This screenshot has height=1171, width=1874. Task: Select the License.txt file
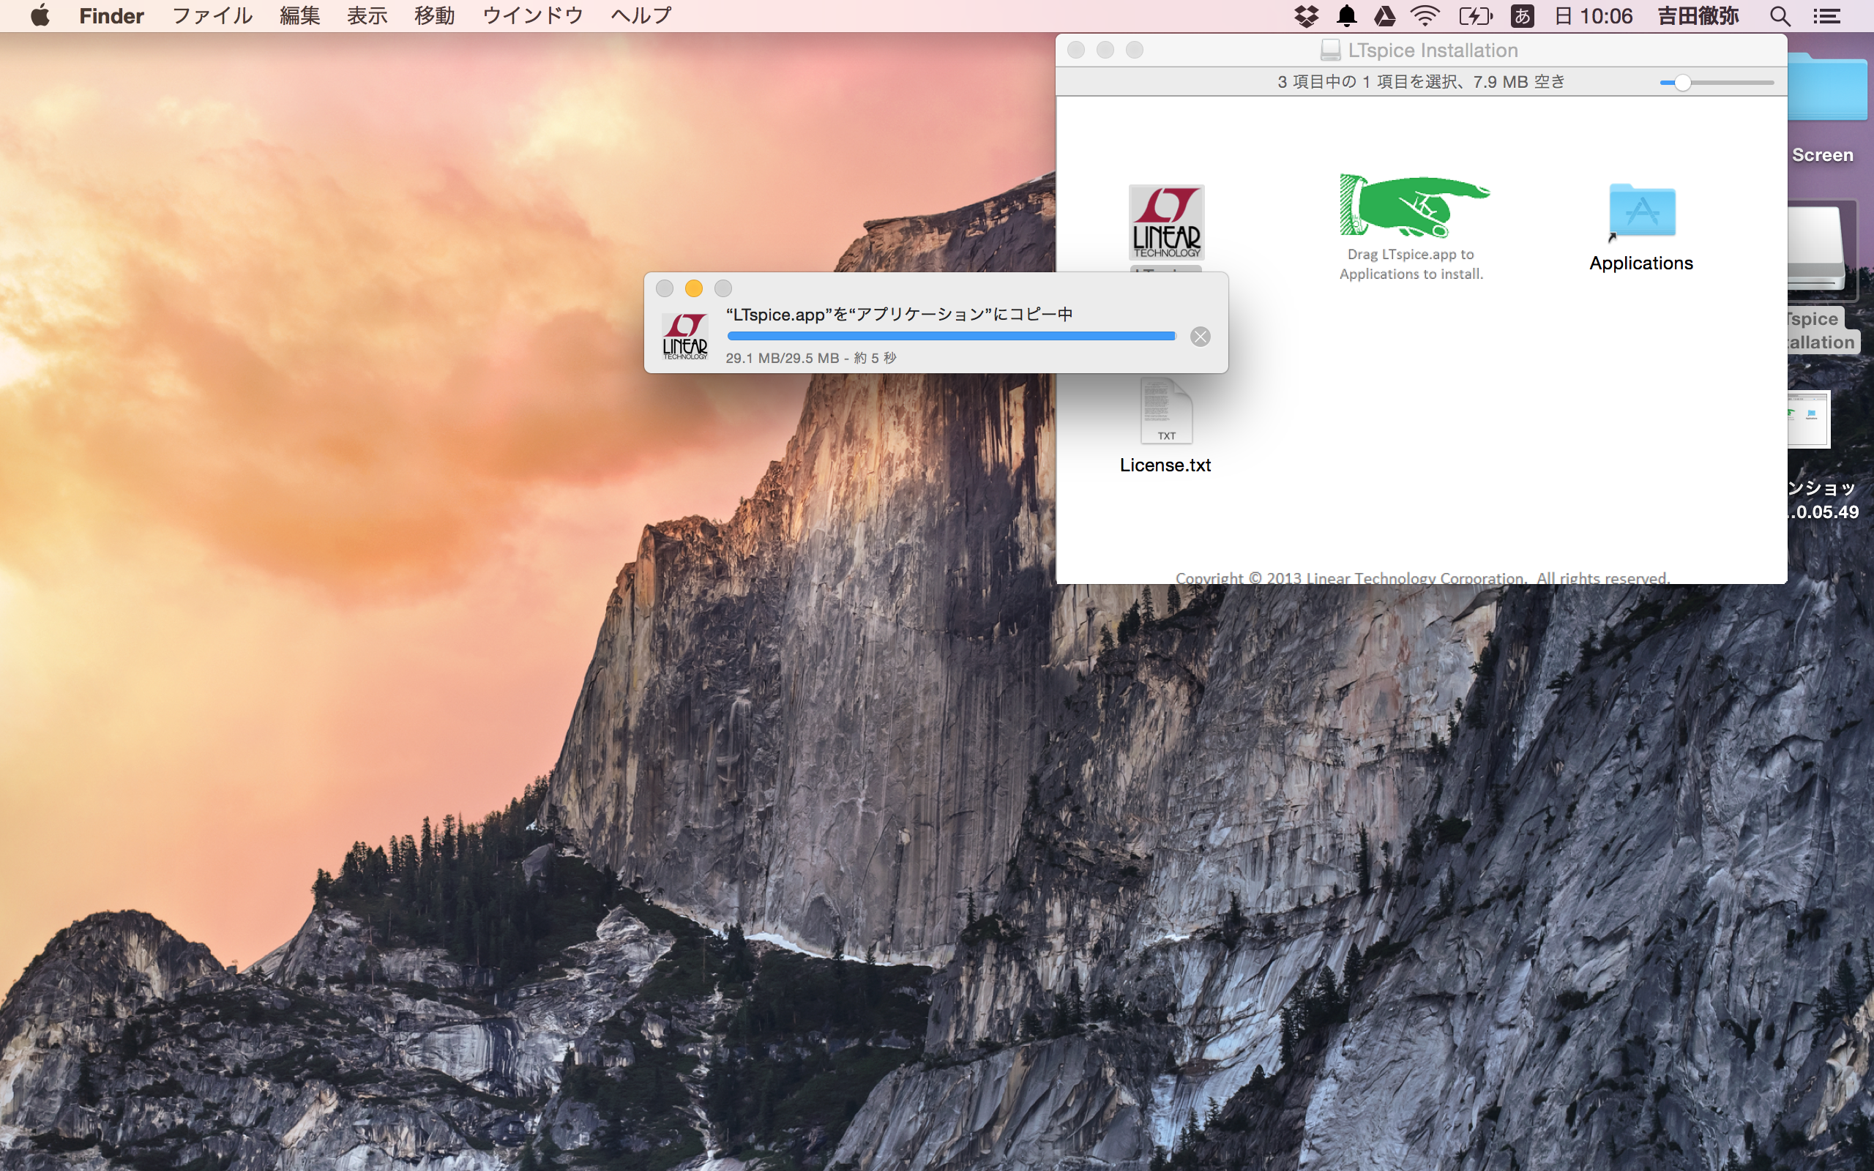coord(1165,411)
